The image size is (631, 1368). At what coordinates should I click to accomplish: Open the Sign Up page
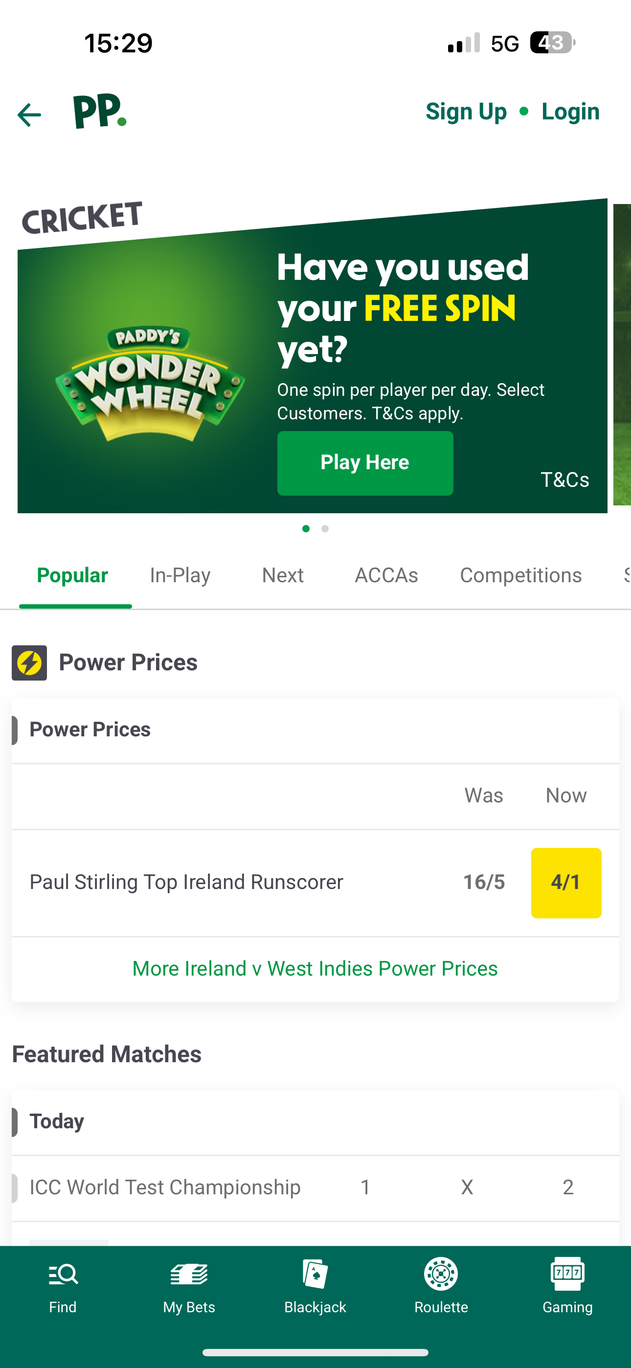click(466, 112)
